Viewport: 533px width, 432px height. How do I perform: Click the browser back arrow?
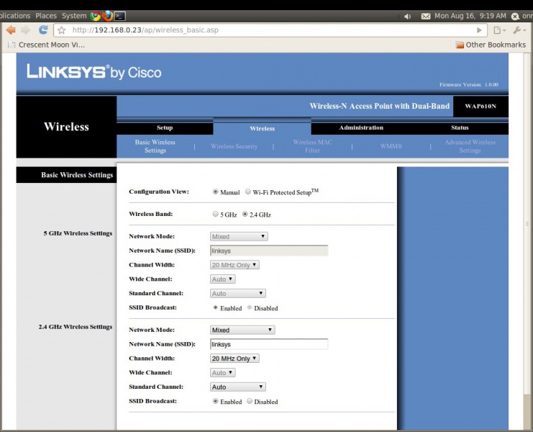point(11,30)
